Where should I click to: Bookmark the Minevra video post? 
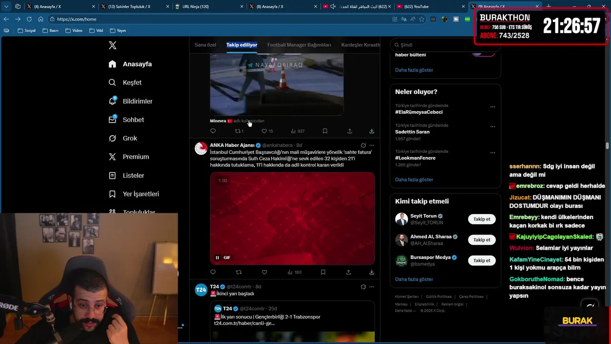(x=325, y=131)
